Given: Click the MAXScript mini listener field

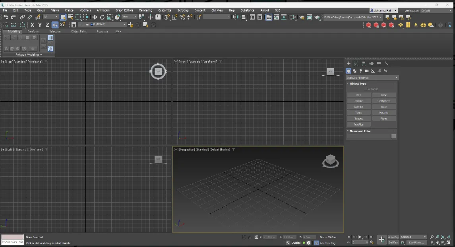Looking at the screenshot, I should click(x=12, y=242).
